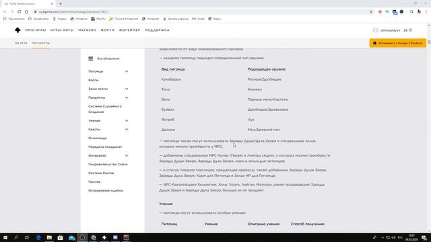Open the notification center icon
Image resolution: width=431 pixels, height=242 pixels.
pyautogui.click(x=424, y=237)
